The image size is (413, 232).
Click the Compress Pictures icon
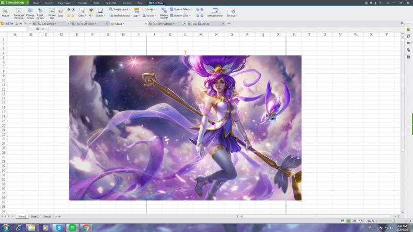(x=19, y=12)
